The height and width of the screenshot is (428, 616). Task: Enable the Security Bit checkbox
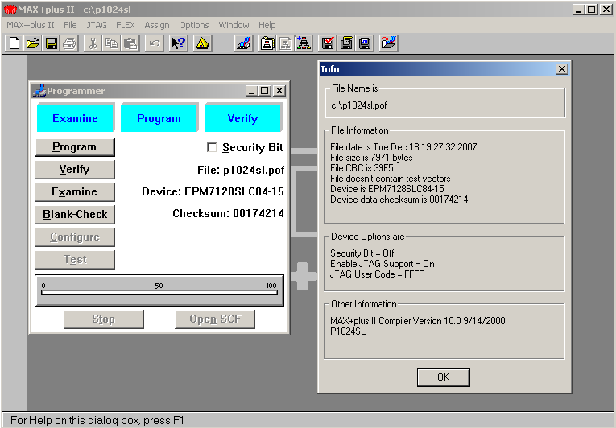(x=212, y=147)
